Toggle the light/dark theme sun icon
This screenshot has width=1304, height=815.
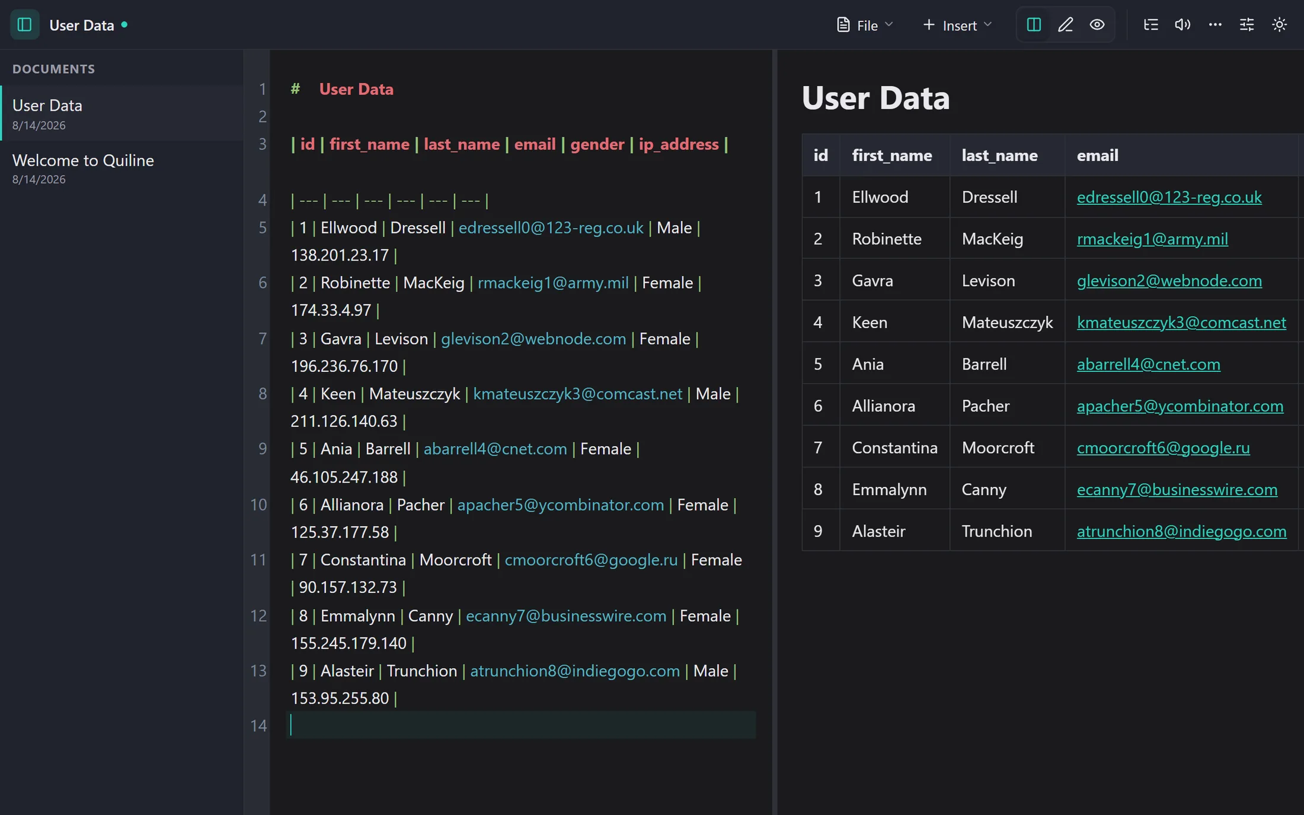tap(1279, 24)
